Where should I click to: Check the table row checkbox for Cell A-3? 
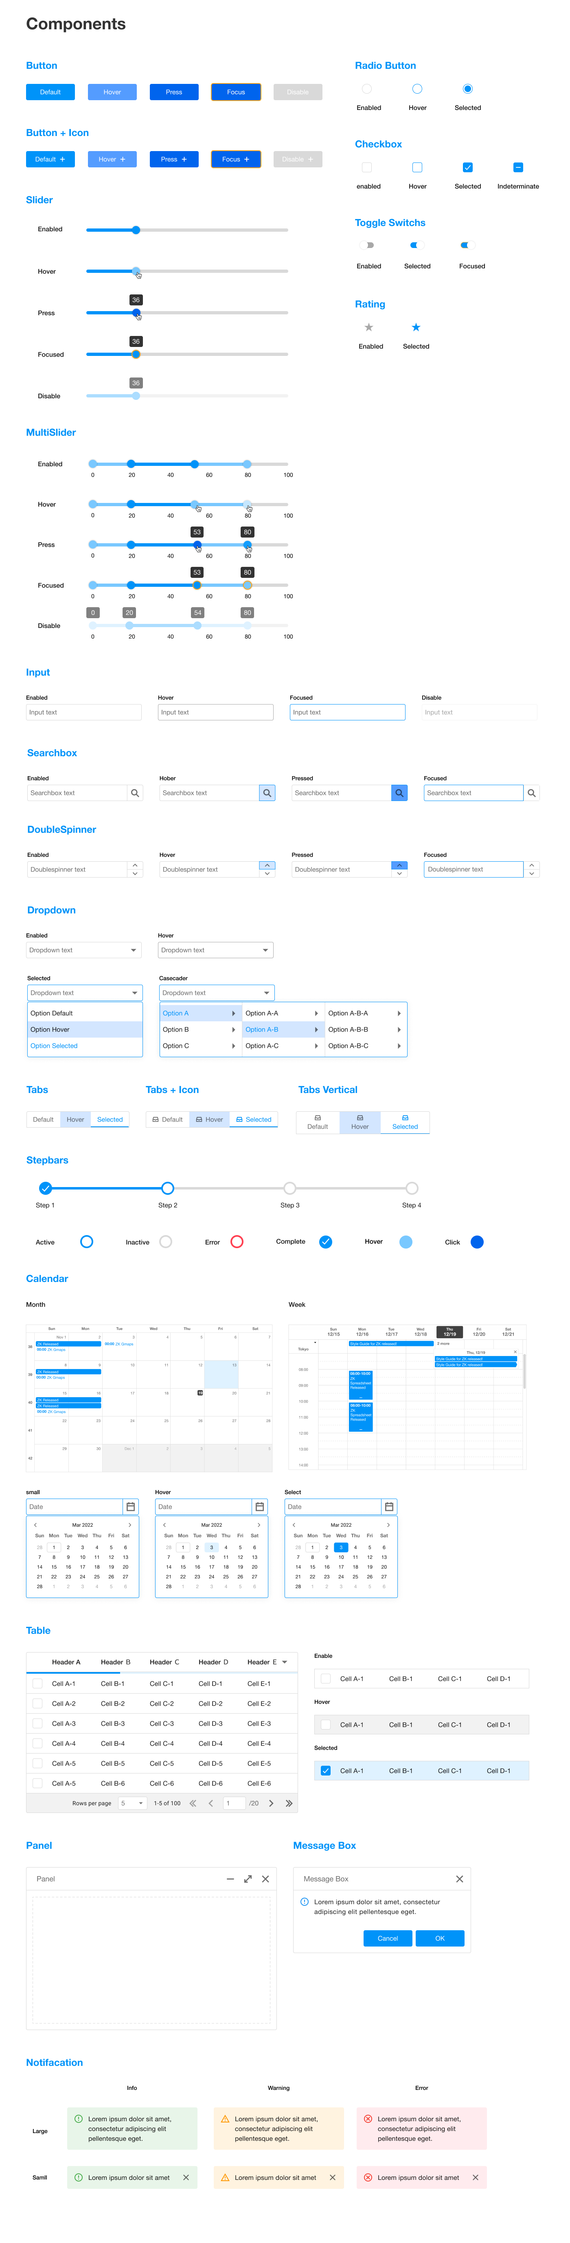pyautogui.click(x=37, y=1723)
